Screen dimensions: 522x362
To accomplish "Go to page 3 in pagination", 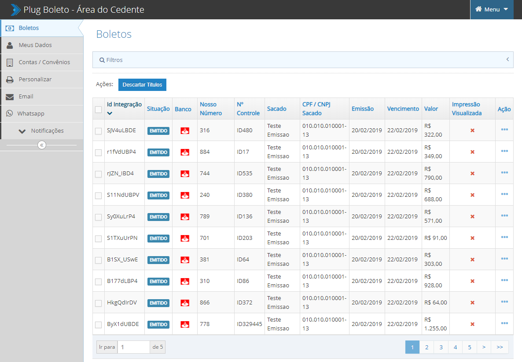I will pos(441,347).
